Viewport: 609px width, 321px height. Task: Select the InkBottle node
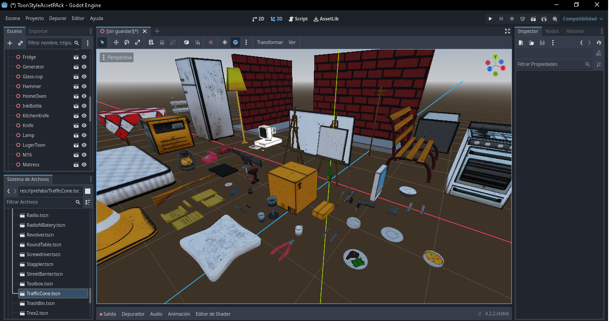coord(32,106)
